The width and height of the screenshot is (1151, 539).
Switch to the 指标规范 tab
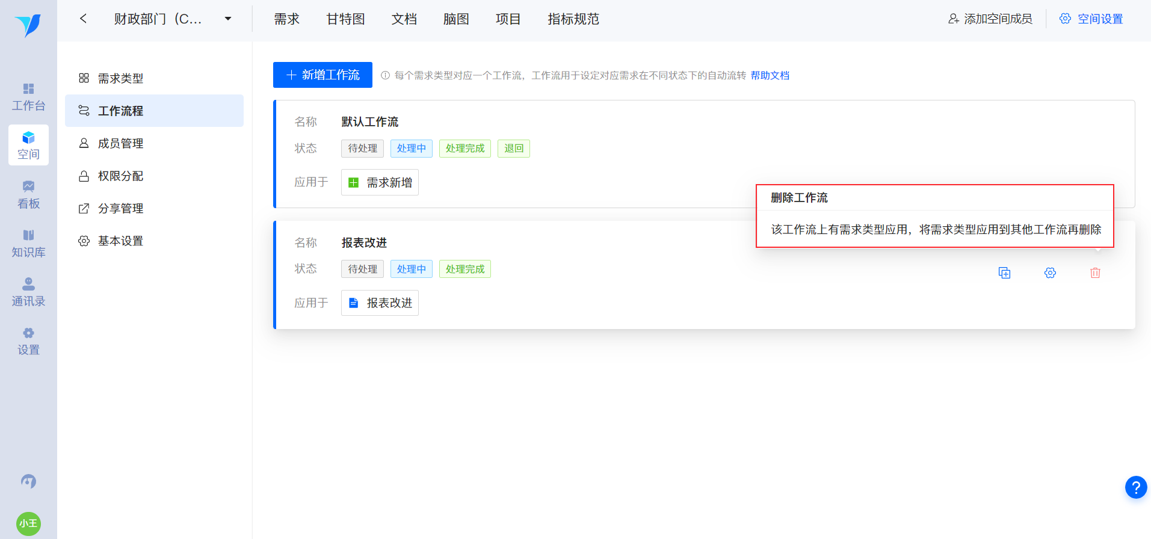[573, 19]
